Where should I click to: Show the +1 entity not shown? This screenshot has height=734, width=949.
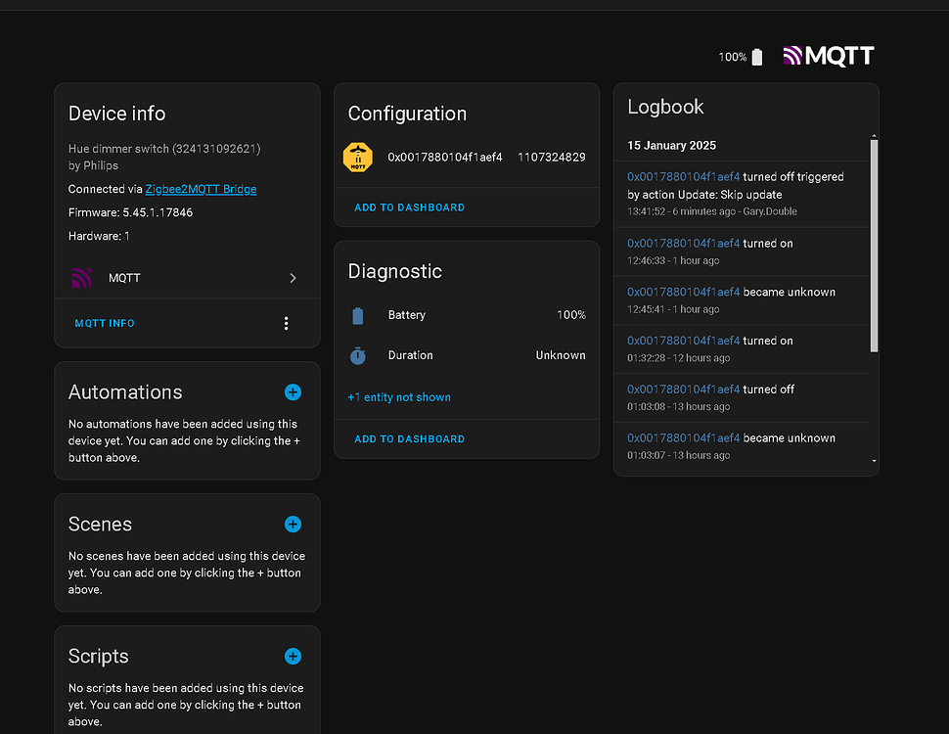(399, 397)
